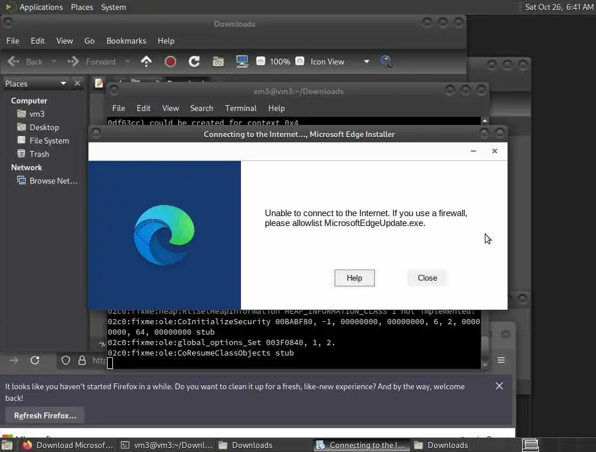596x452 pixels.
Task: Toggle the location edit pencil icon
Action: pos(99,83)
